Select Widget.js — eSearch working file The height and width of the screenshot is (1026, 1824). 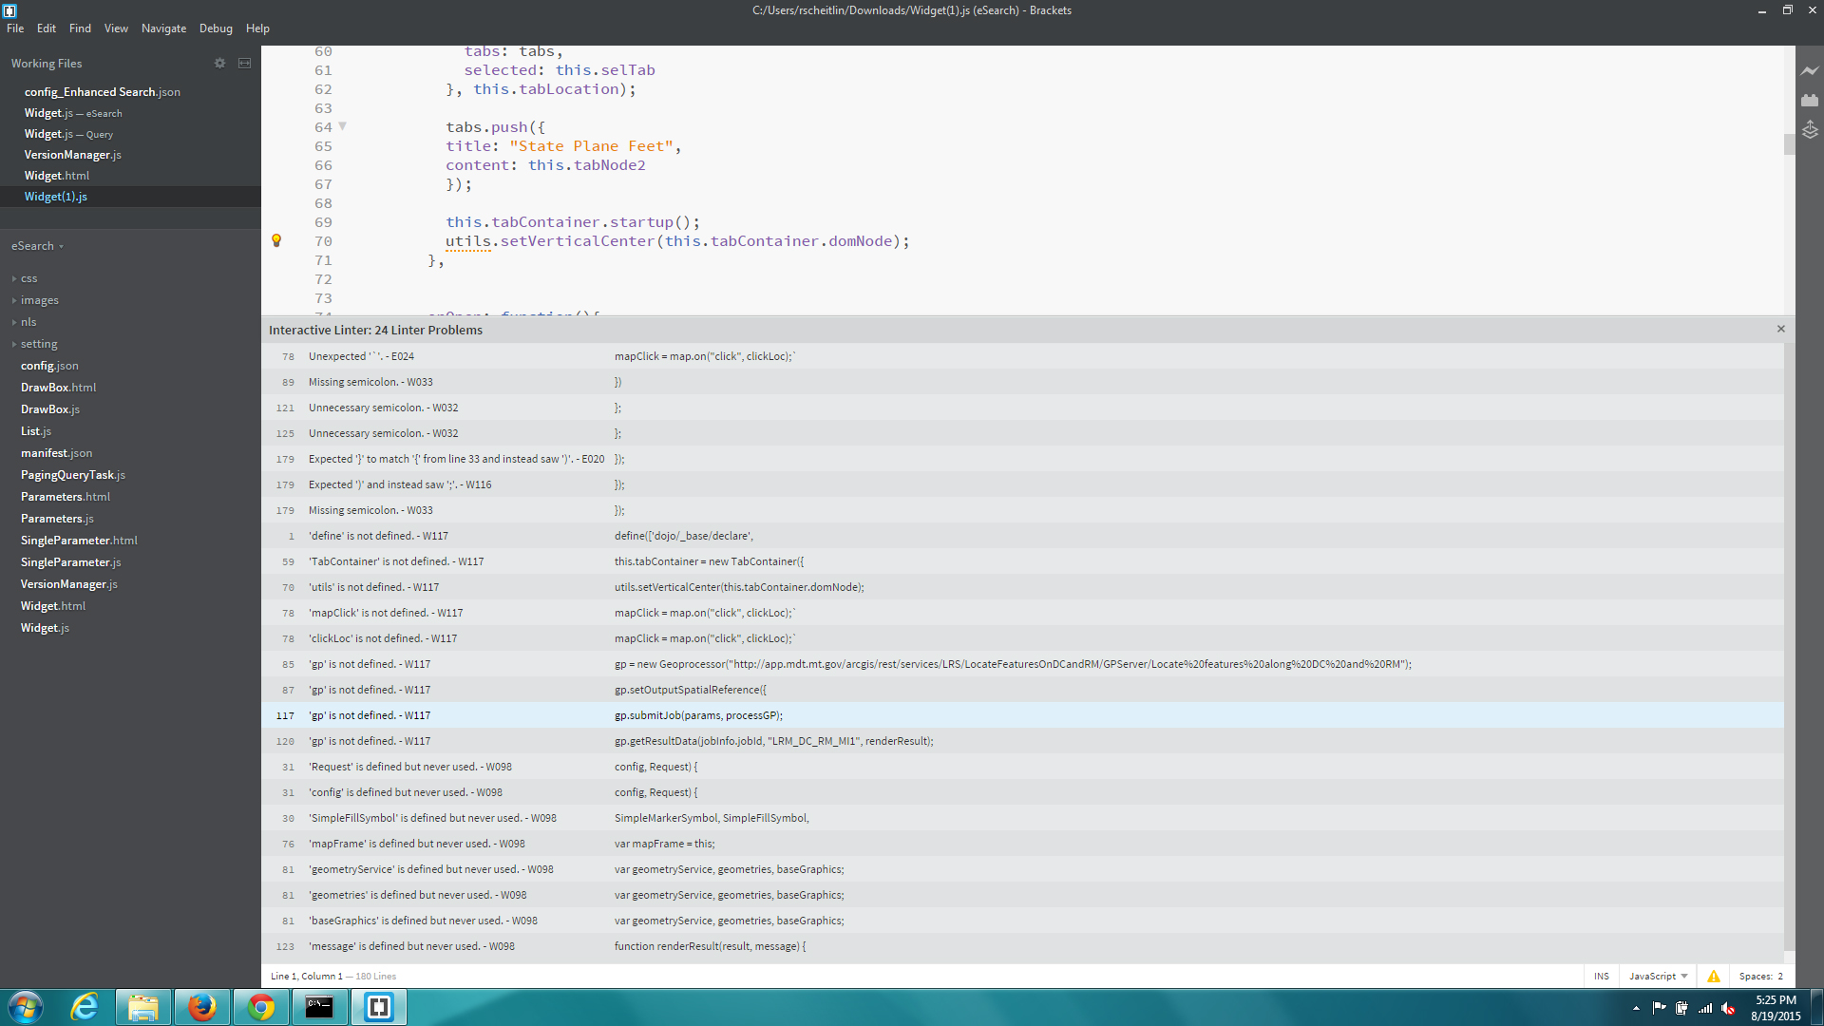click(130, 113)
